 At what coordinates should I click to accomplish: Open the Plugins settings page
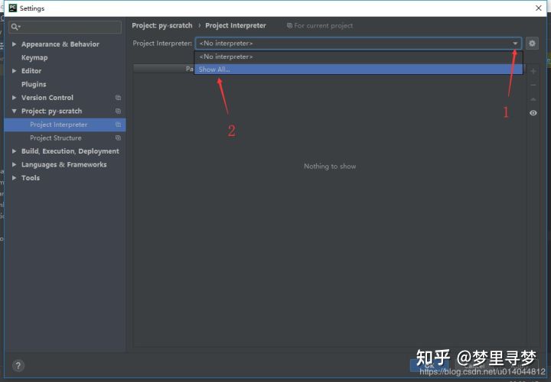pos(34,84)
